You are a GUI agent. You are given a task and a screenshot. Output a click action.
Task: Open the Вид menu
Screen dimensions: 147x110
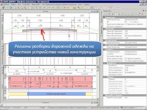(19, 5)
